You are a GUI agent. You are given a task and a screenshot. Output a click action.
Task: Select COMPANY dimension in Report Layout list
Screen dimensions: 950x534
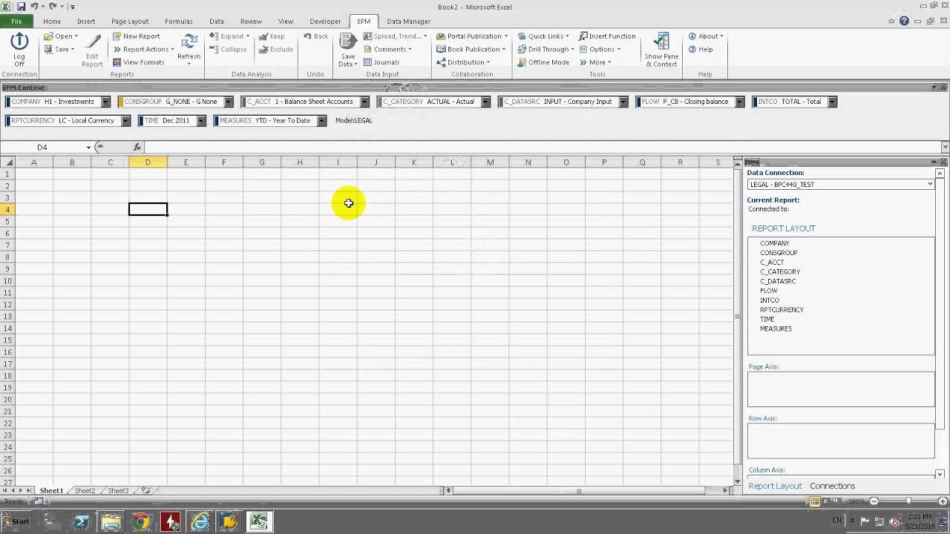775,243
